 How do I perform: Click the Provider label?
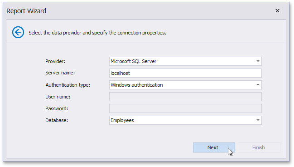[55, 61]
